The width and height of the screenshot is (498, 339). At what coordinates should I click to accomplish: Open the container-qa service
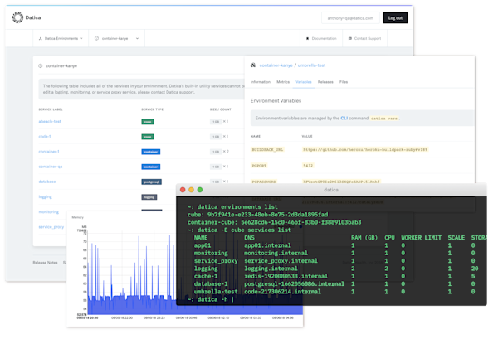[50, 167]
